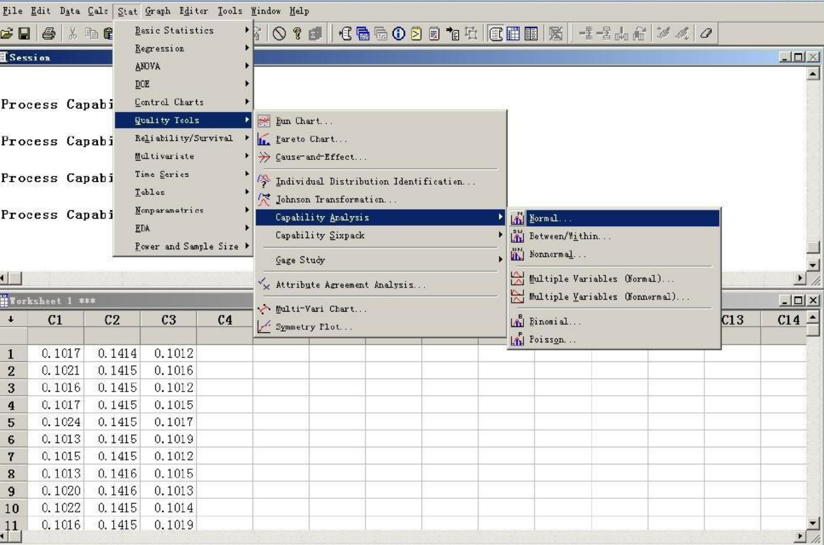Screen dimensions: 824x545
Task: Click the Current Data Window grid icon
Action: click(x=513, y=34)
